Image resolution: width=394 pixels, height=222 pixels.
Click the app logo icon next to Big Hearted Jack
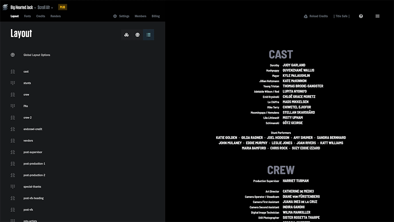tap(5, 7)
